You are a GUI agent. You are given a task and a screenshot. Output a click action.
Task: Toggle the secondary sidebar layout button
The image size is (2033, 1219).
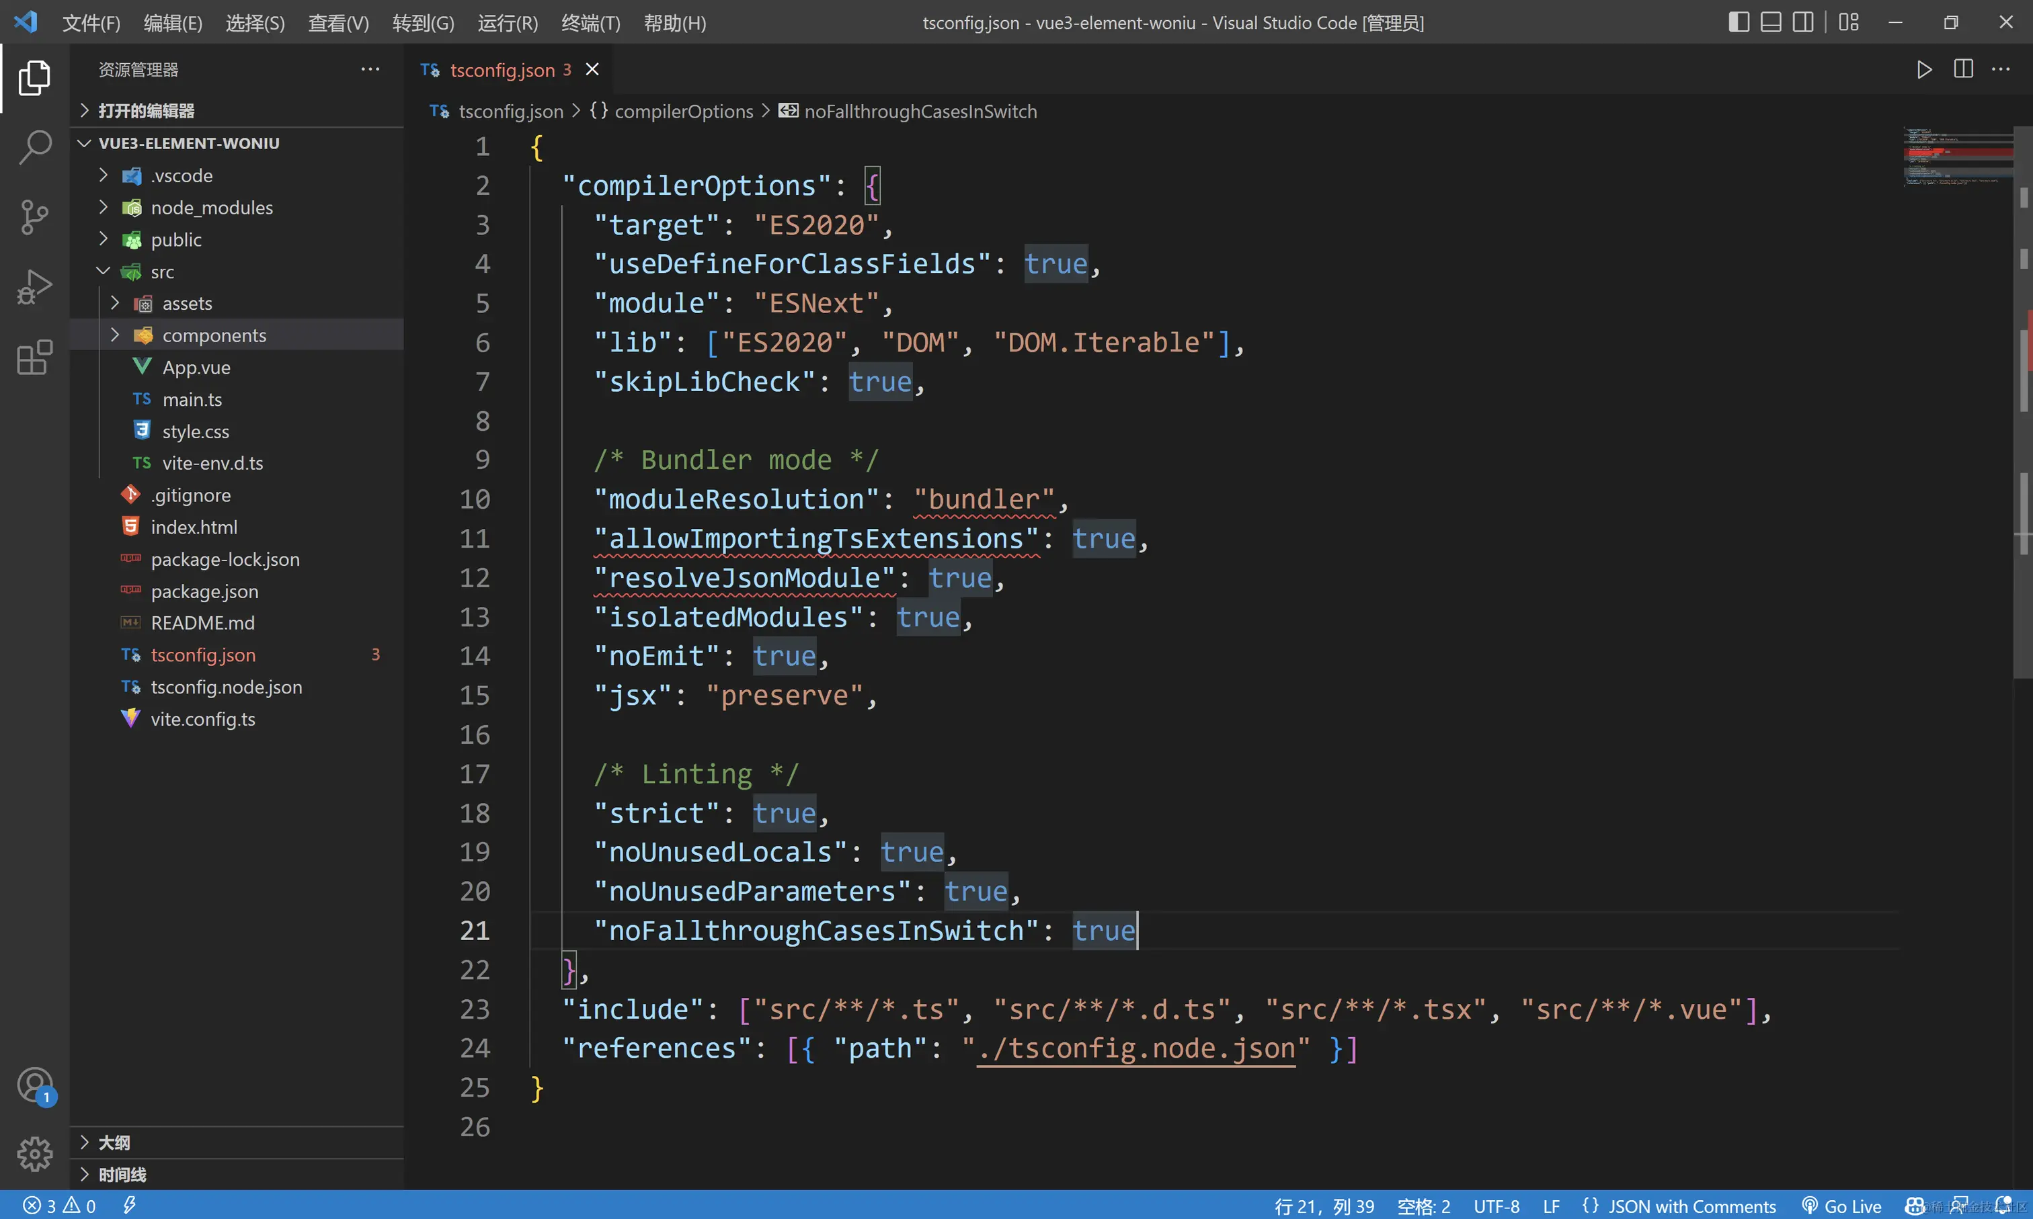point(1803,22)
